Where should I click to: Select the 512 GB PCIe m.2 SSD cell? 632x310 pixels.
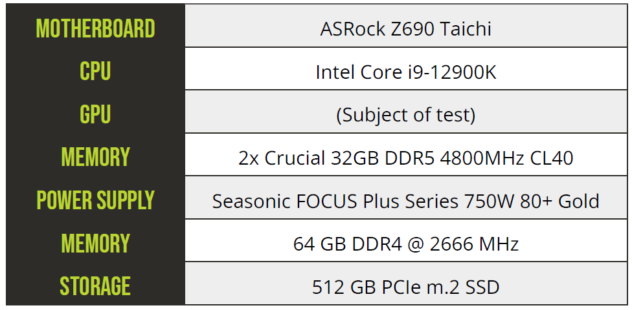pyautogui.click(x=406, y=283)
